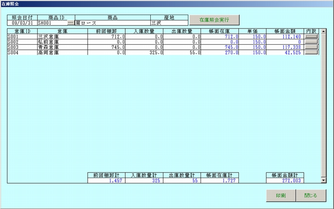Click the scrollbar up arrow
334x209 pixels.
point(323,31)
